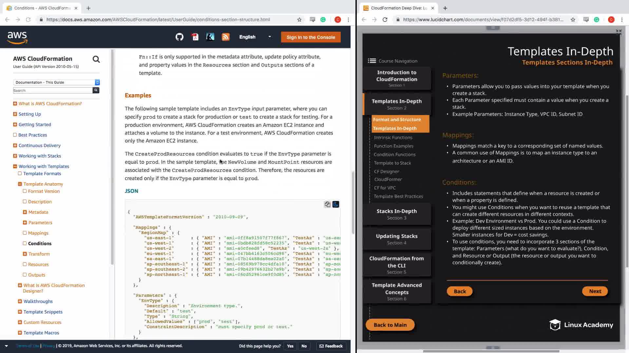Click the documentation Search input field
Screen dimensions: 629x353
click(x=52, y=91)
